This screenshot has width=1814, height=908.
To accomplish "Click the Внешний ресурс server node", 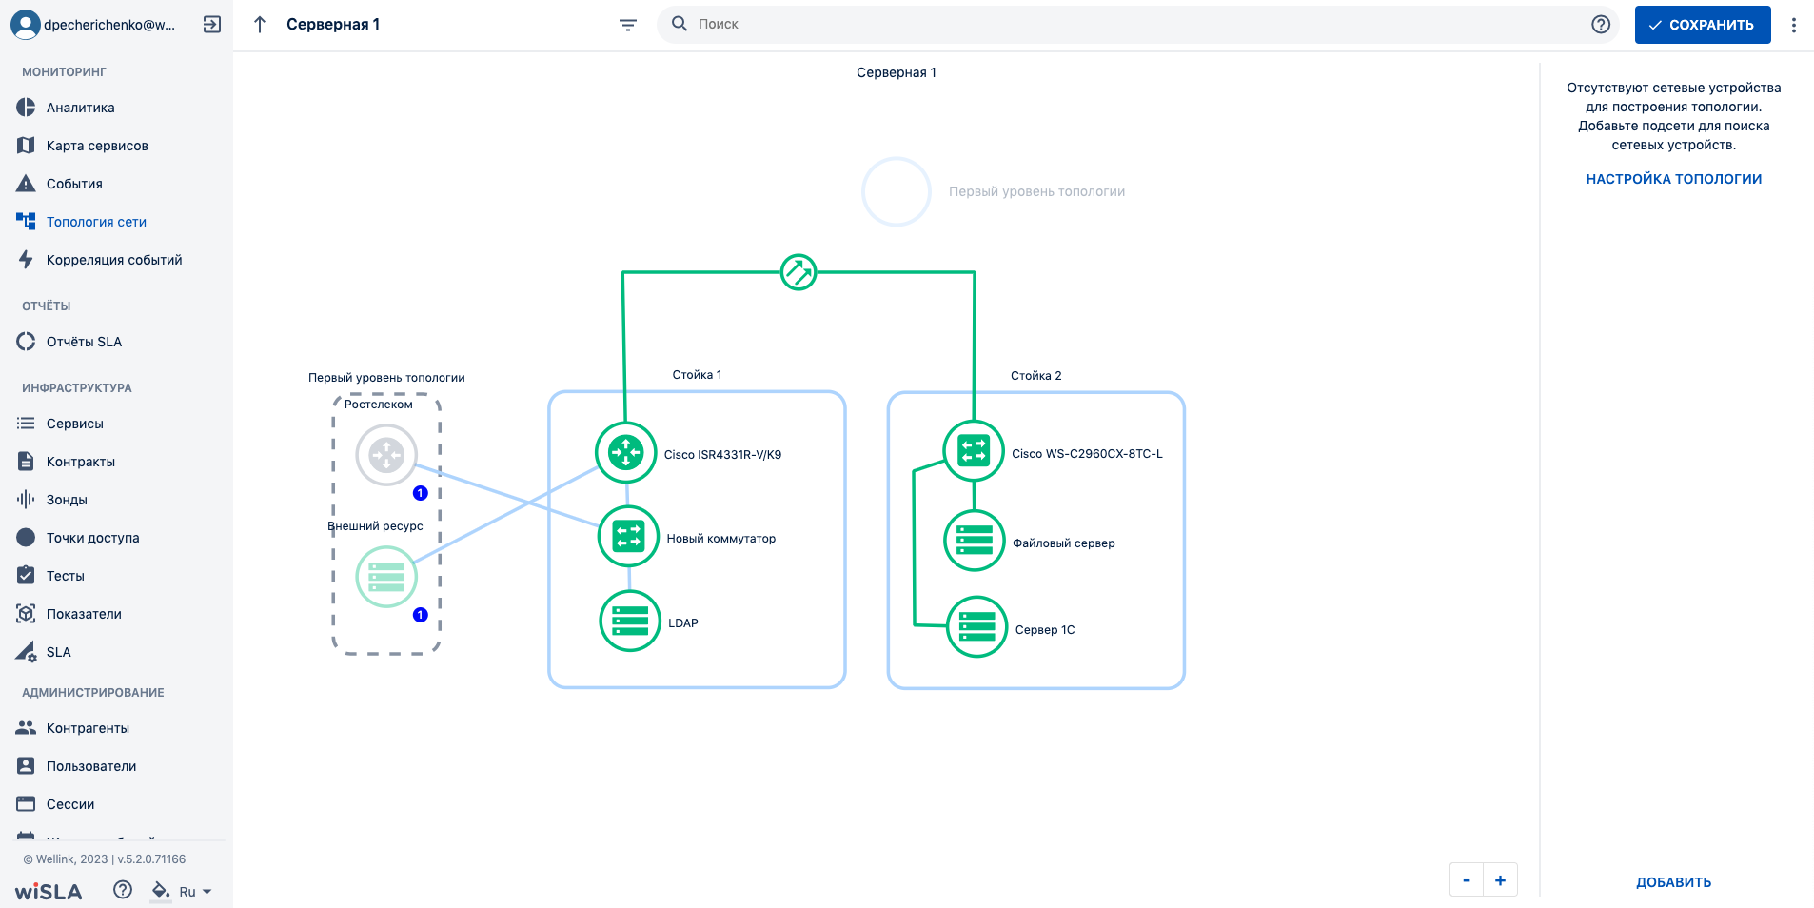I will point(386,577).
